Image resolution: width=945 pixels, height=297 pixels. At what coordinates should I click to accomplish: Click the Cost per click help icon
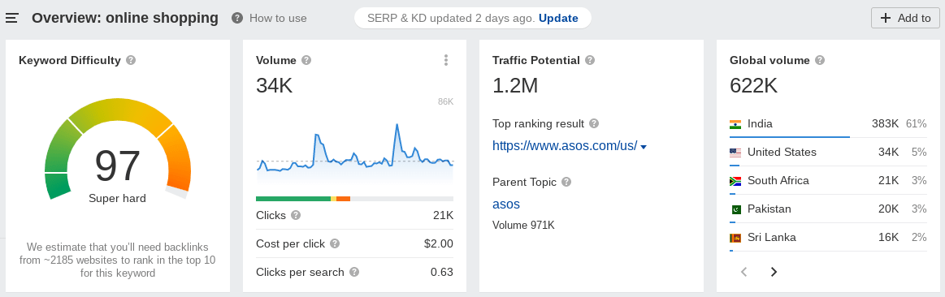tap(335, 243)
